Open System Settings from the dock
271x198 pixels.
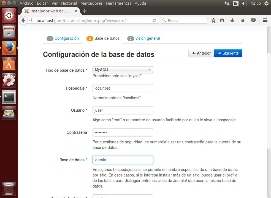coord(9,81)
